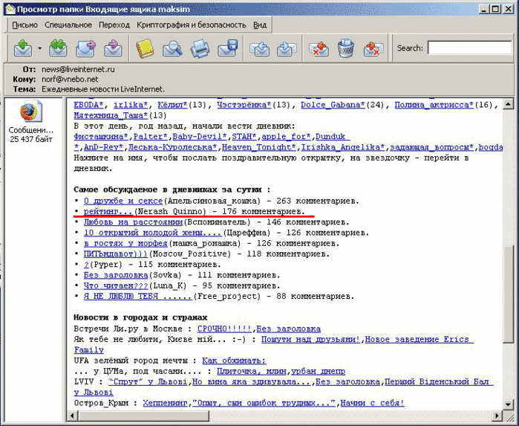
Task: Open the 'Без заголовка' link by Sovka
Action: point(116,275)
